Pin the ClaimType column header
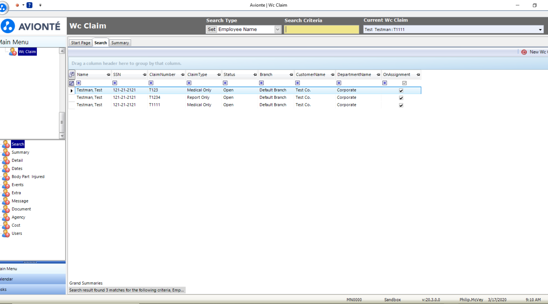This screenshot has height=304, width=548. pos(219,75)
